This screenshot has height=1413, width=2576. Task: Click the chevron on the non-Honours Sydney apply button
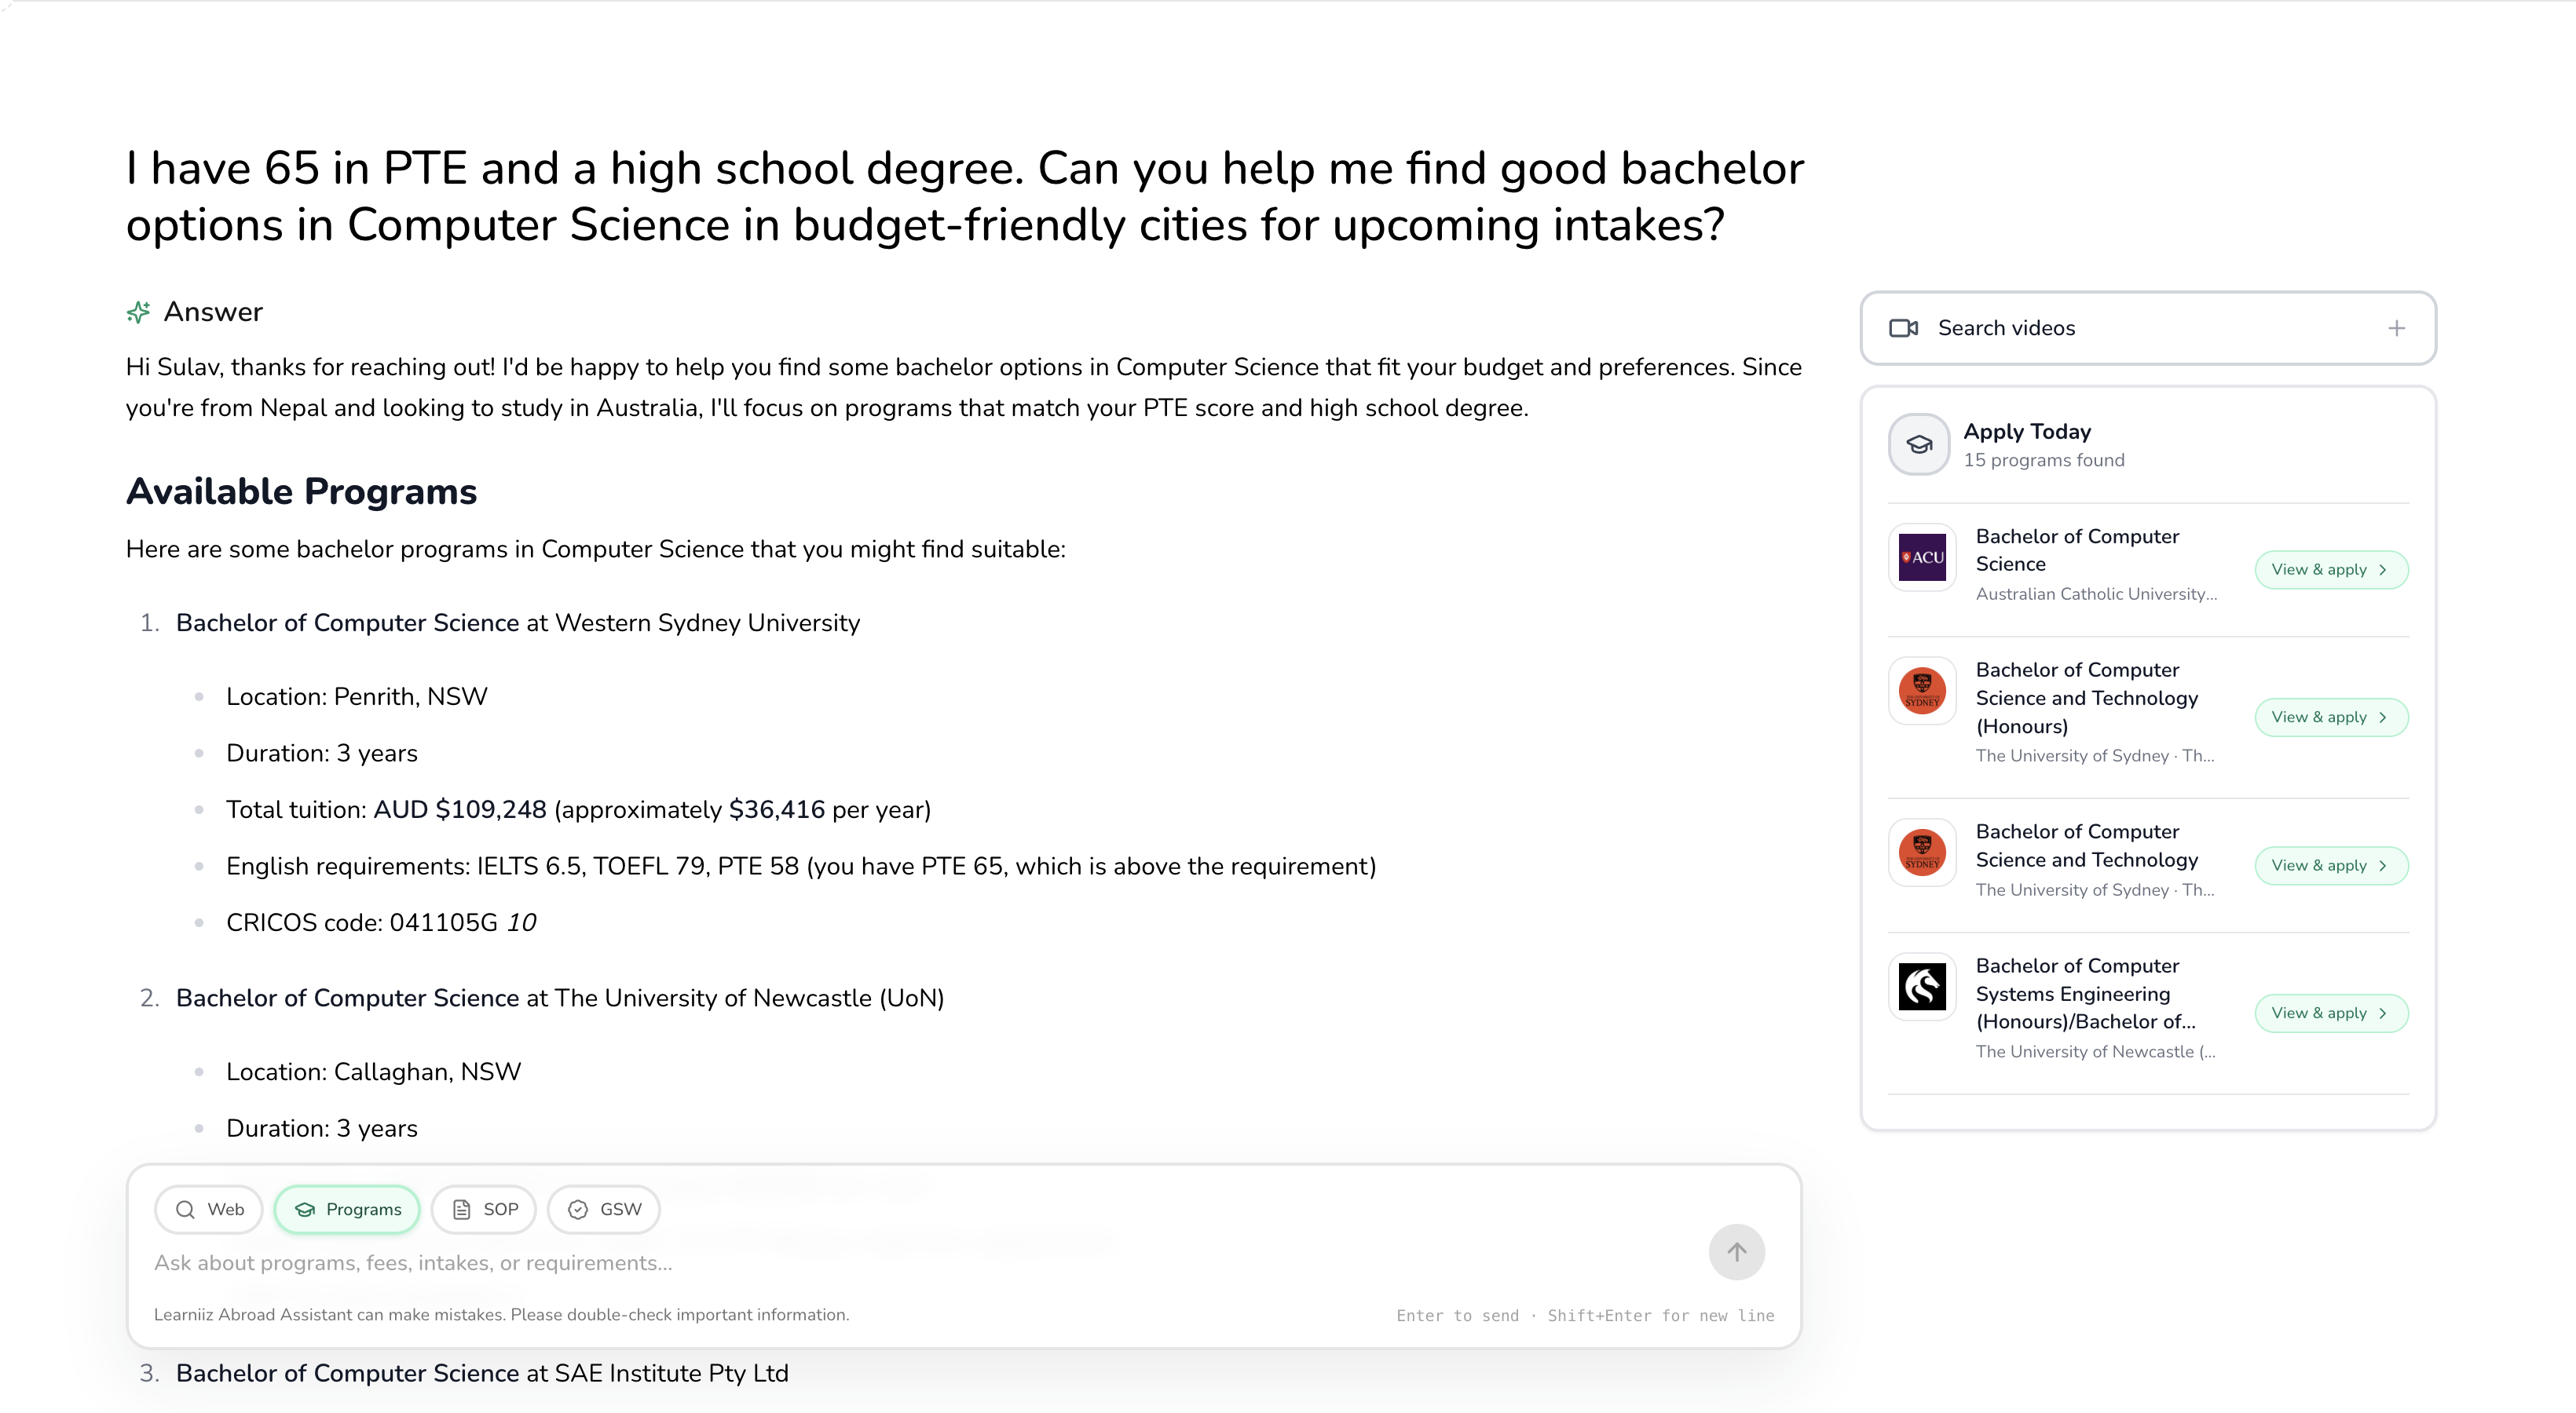click(2383, 865)
